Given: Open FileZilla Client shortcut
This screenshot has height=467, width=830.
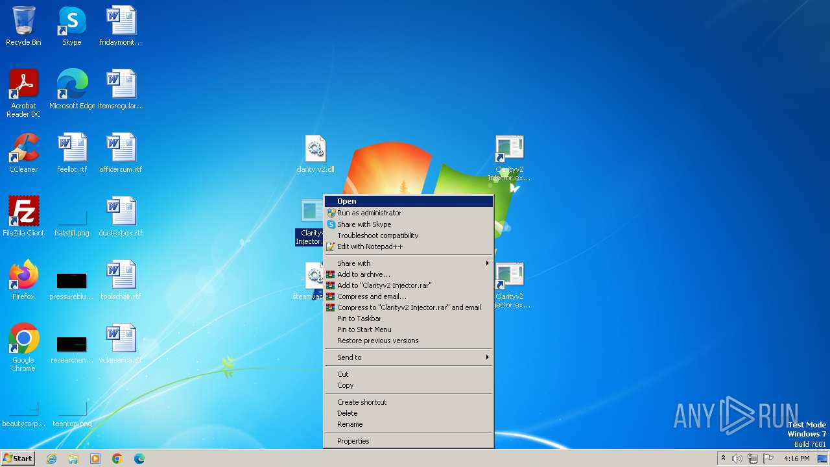Looking at the screenshot, I should click(23, 217).
